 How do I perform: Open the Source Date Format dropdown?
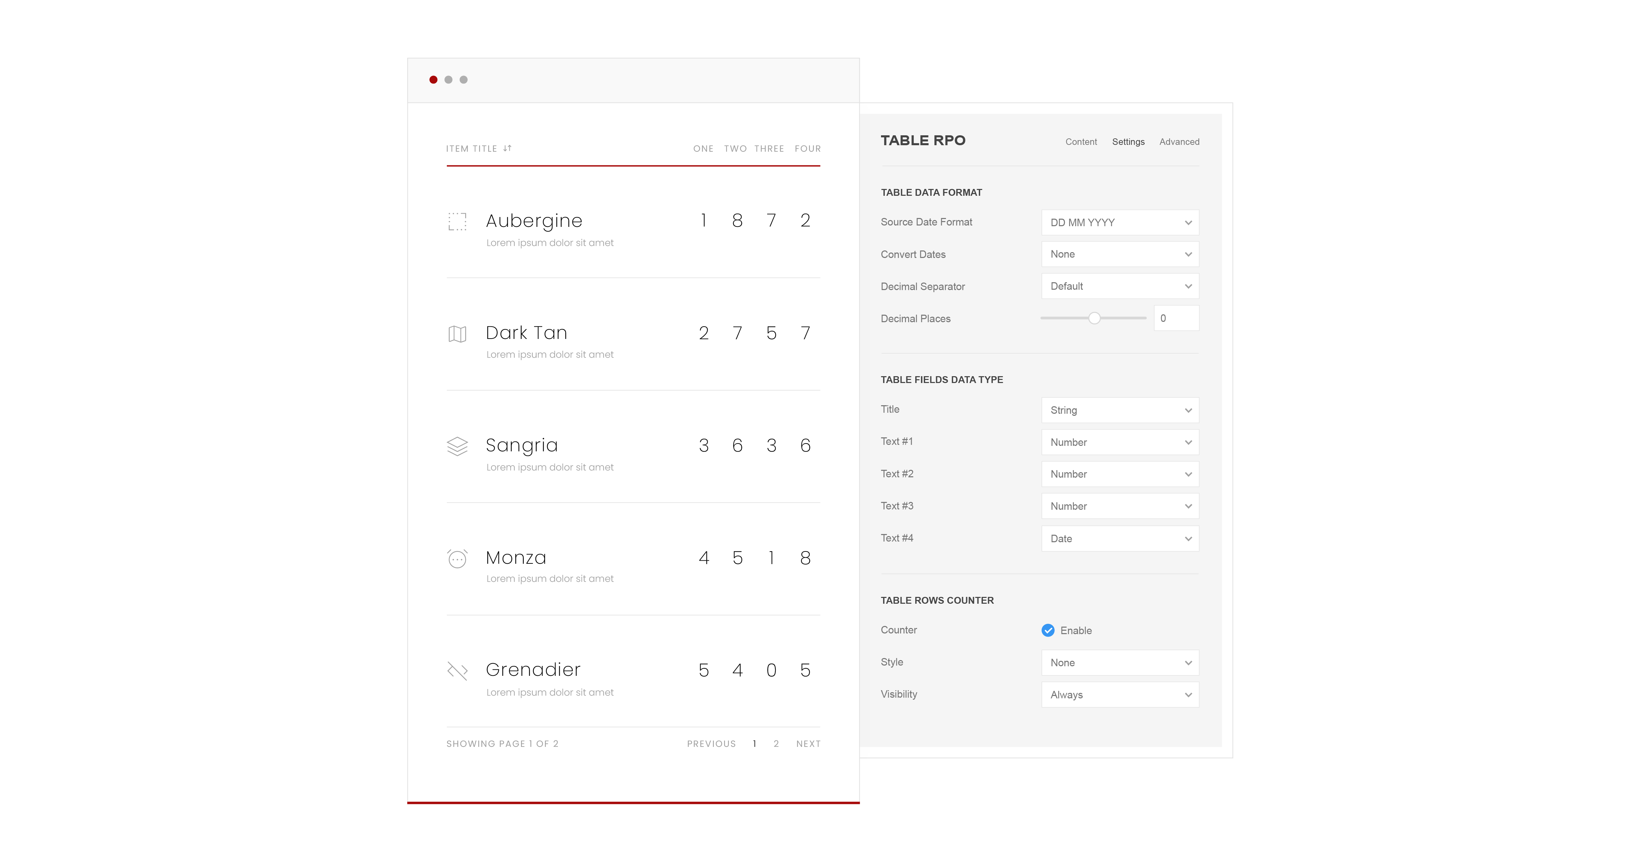point(1119,222)
